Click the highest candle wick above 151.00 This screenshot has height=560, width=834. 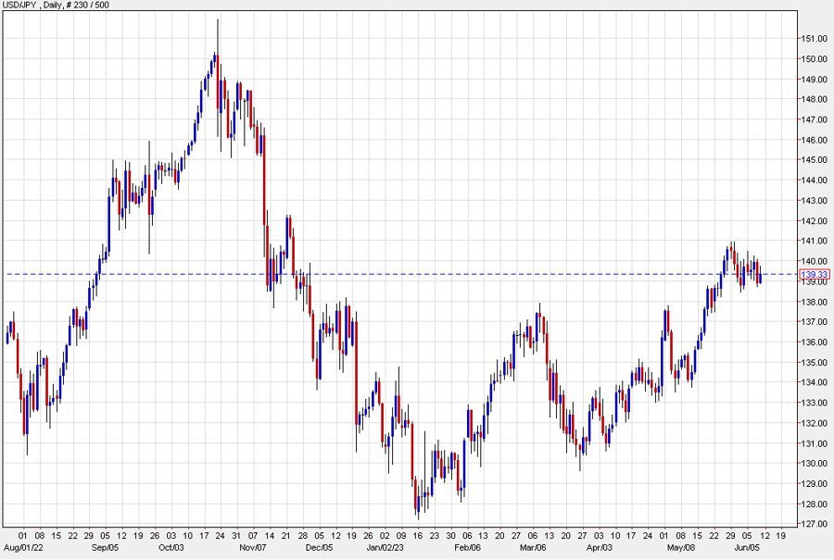(x=218, y=23)
